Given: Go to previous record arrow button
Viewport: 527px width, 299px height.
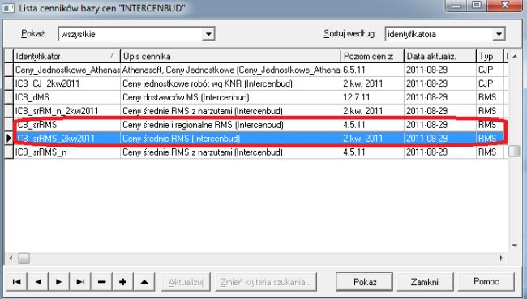Looking at the screenshot, I should pos(38,281).
